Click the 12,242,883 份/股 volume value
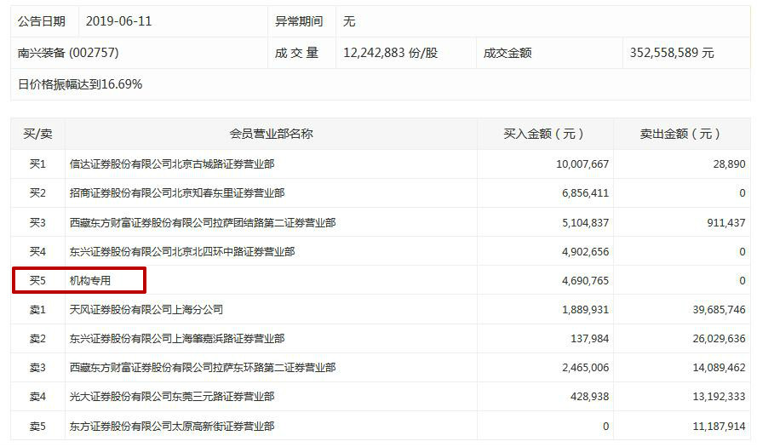757x447 pixels. [x=390, y=53]
